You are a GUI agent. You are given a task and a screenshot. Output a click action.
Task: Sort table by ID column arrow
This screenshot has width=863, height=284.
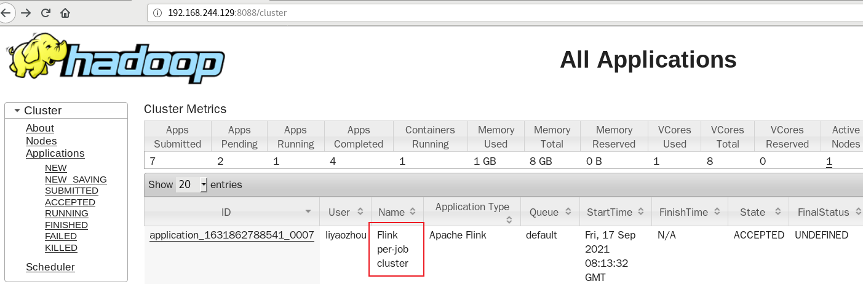pos(308,212)
